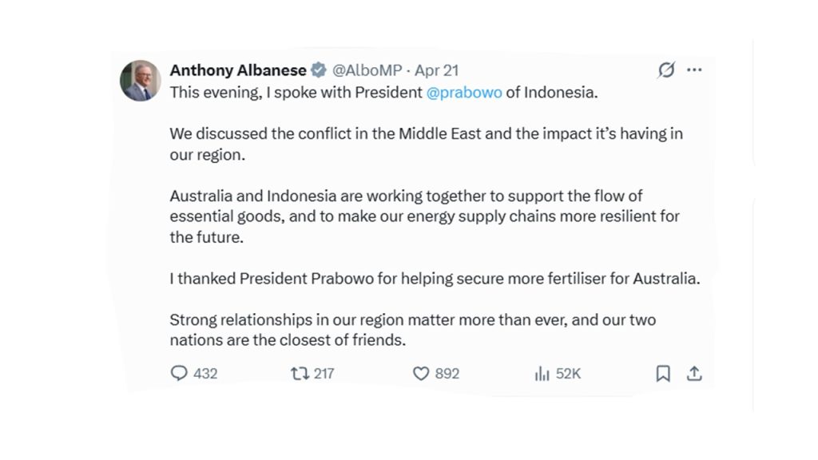Click the reply speech bubble icon
Viewport: 818px width, 460px height.
(179, 373)
